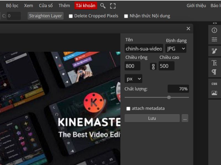Image resolution: width=221 pixels, height=165 pixels.
Task: Toggle fullscreen mode icon
Action: tap(113, 6)
